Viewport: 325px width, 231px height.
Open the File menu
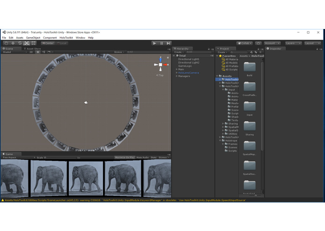tap(4, 38)
